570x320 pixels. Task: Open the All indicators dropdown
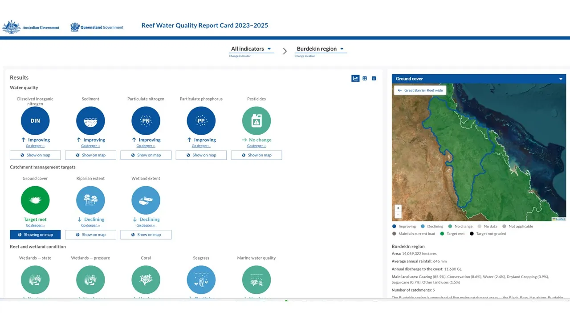251,49
